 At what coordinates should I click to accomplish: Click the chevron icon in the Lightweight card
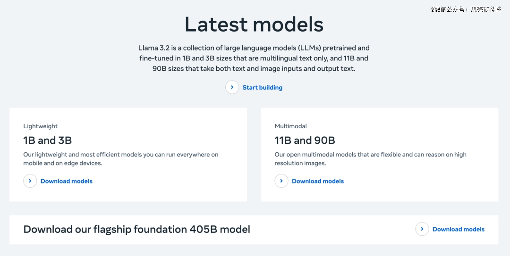click(x=30, y=181)
